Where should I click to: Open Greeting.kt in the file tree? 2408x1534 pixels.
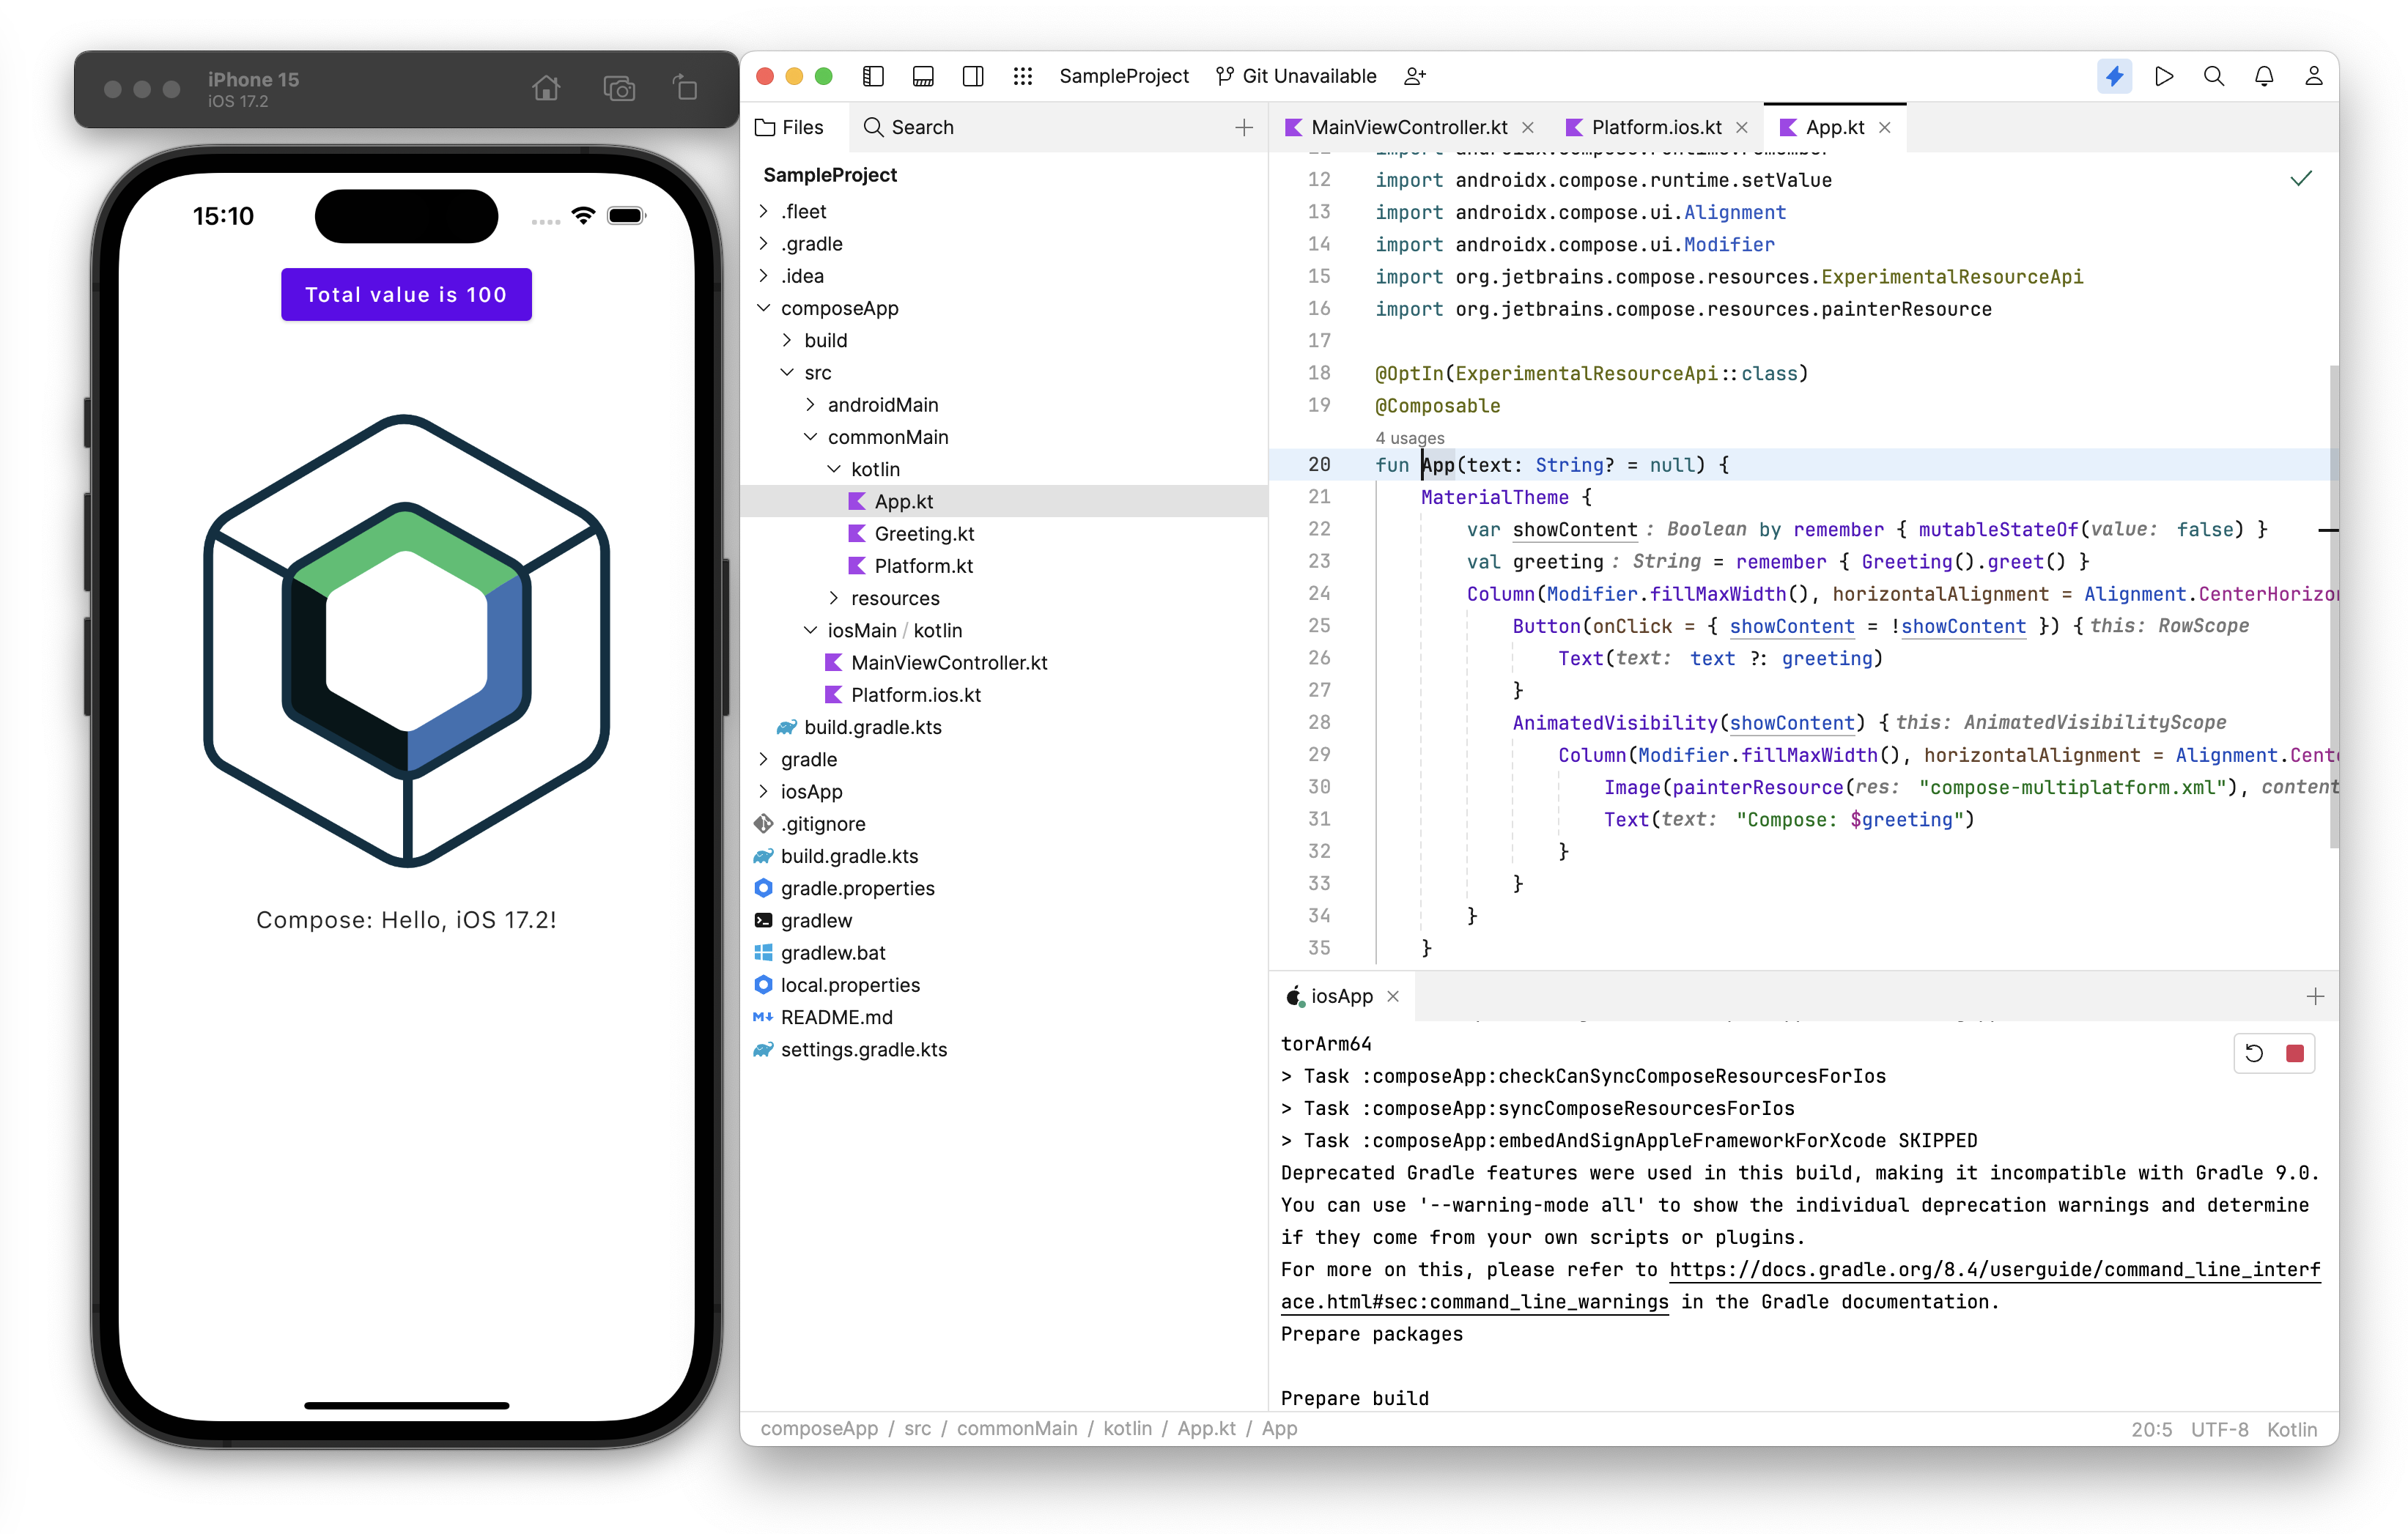click(924, 534)
